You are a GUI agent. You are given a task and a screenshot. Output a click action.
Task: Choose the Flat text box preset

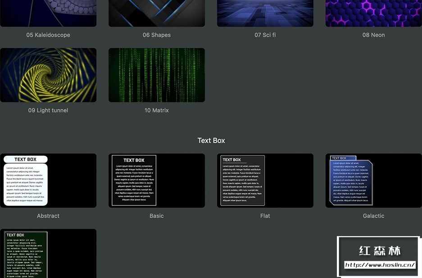click(x=265, y=181)
